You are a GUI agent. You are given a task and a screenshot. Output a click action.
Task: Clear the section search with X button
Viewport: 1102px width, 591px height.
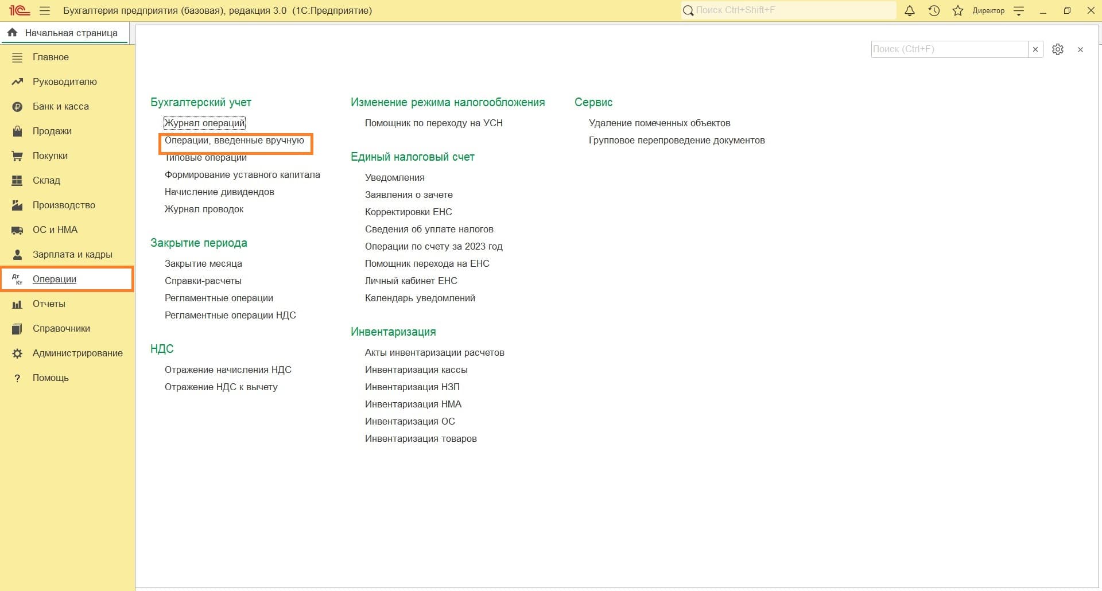tap(1035, 49)
